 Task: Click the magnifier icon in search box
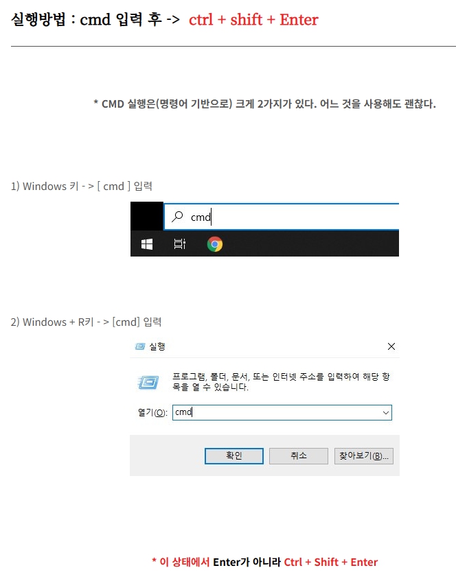click(177, 216)
